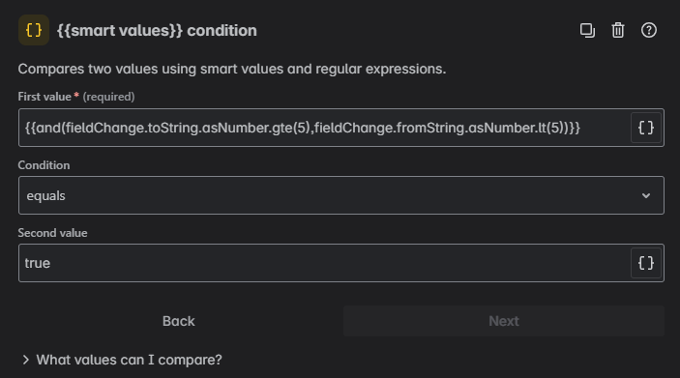The height and width of the screenshot is (378, 680).
Task: Click the Condition field label
Action: point(44,165)
